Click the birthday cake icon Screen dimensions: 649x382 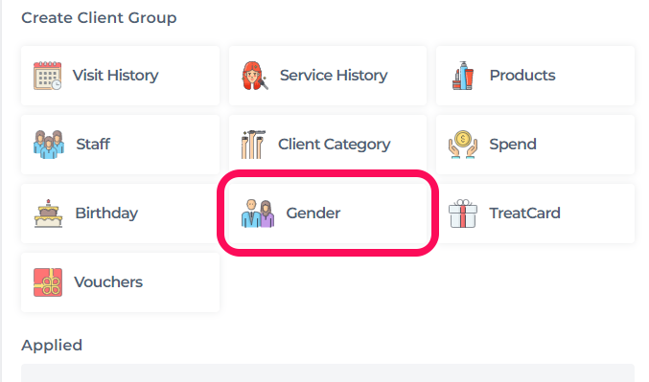48,213
